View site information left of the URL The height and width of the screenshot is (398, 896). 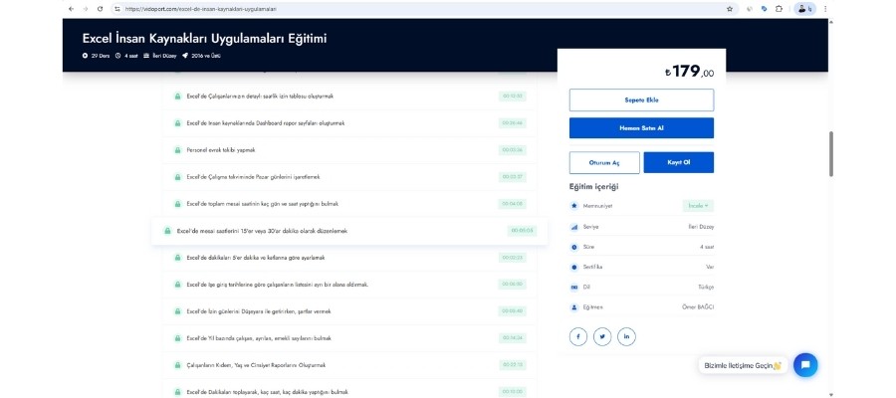[x=117, y=8]
